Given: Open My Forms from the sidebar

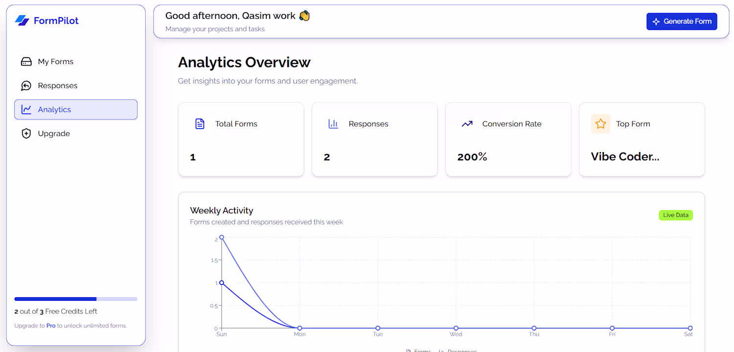Looking at the screenshot, I should [x=56, y=62].
